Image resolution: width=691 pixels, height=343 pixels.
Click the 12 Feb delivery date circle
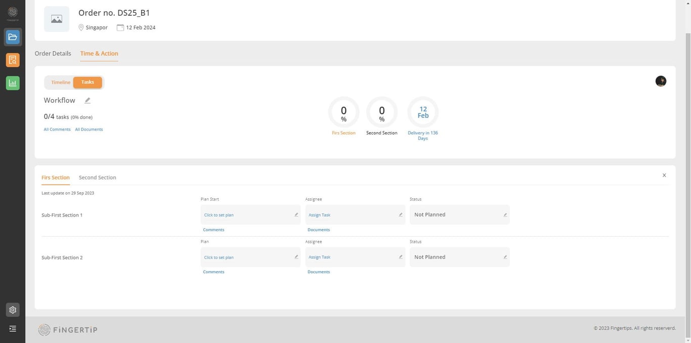click(x=423, y=112)
